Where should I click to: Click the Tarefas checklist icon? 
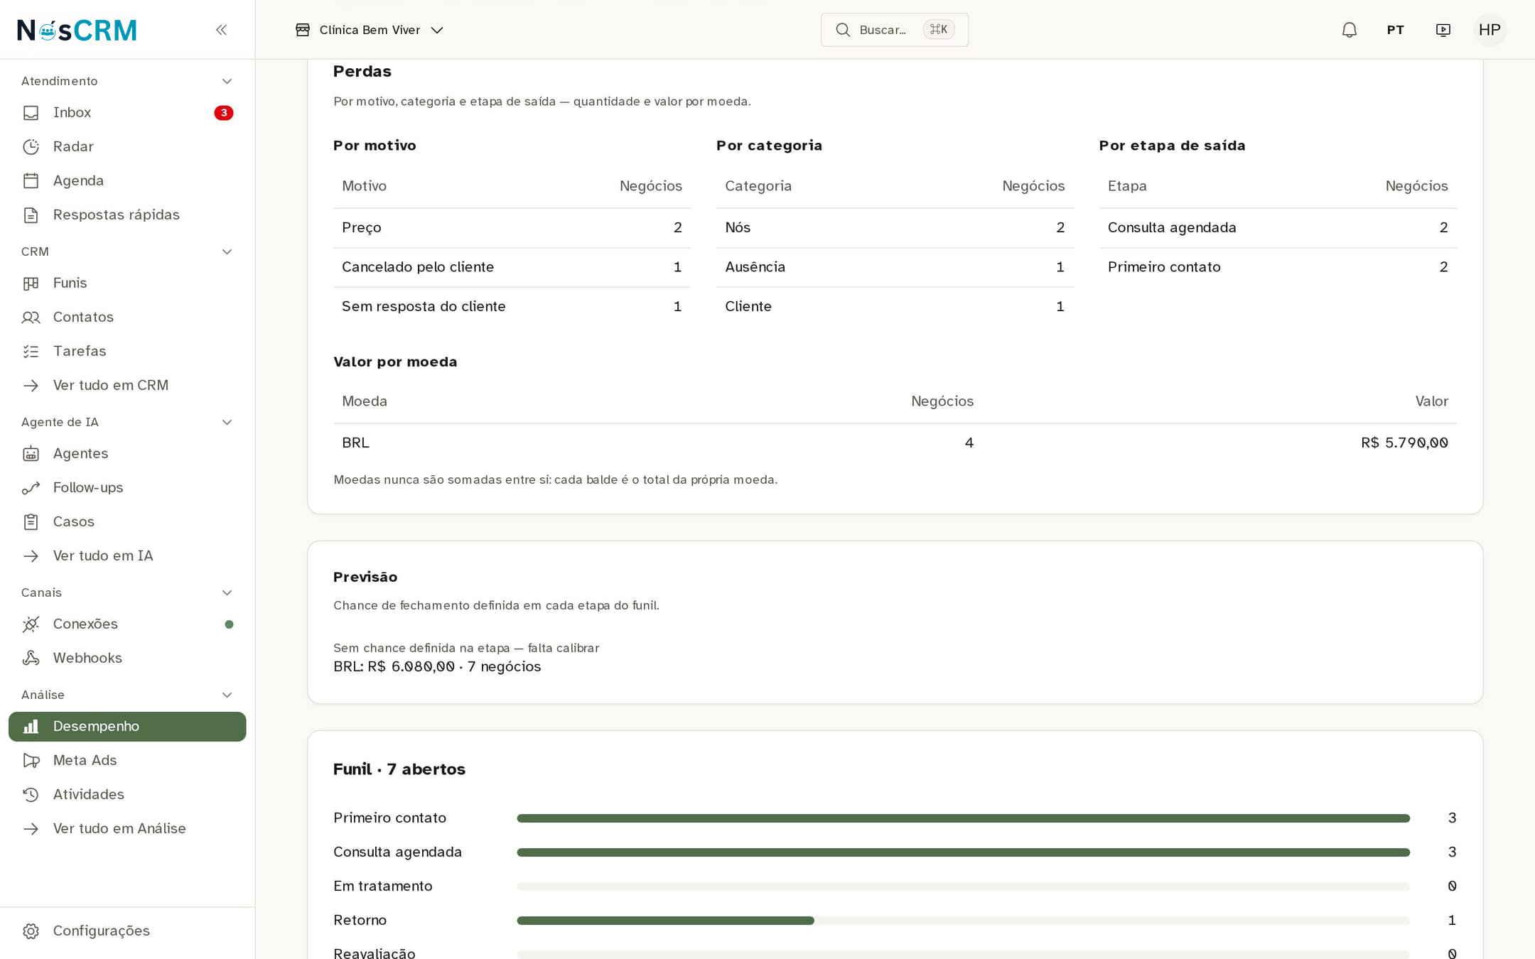point(31,351)
